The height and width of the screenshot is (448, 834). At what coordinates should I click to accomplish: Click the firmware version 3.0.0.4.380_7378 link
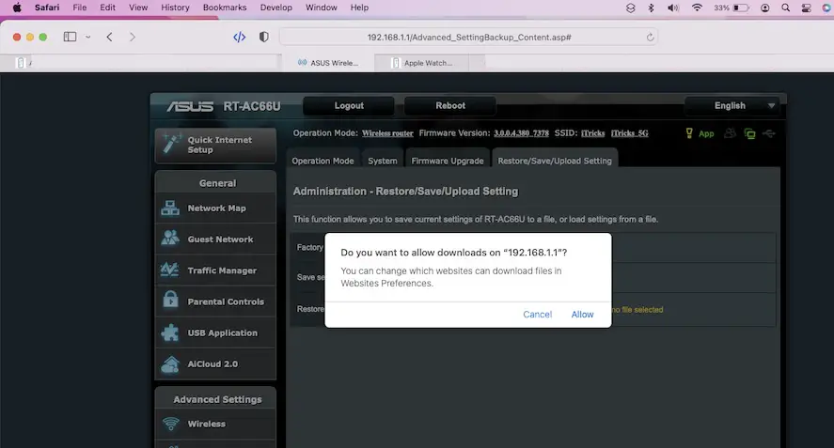point(521,133)
